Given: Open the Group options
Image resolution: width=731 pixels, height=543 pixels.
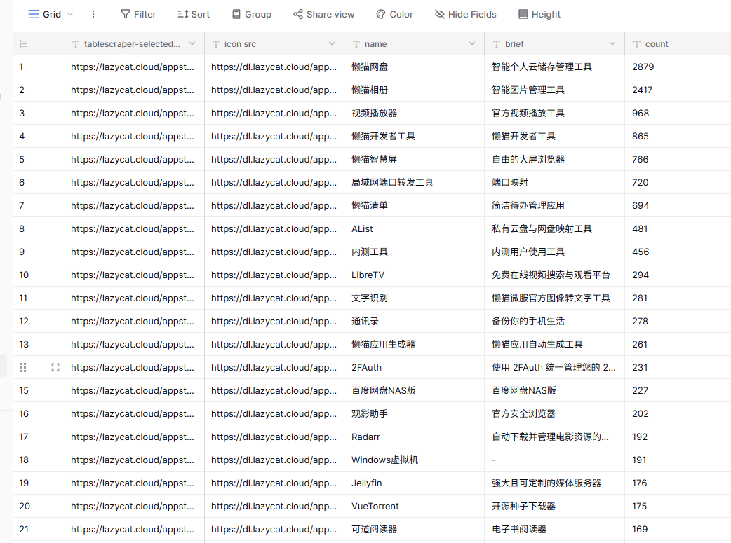Looking at the screenshot, I should (x=252, y=15).
